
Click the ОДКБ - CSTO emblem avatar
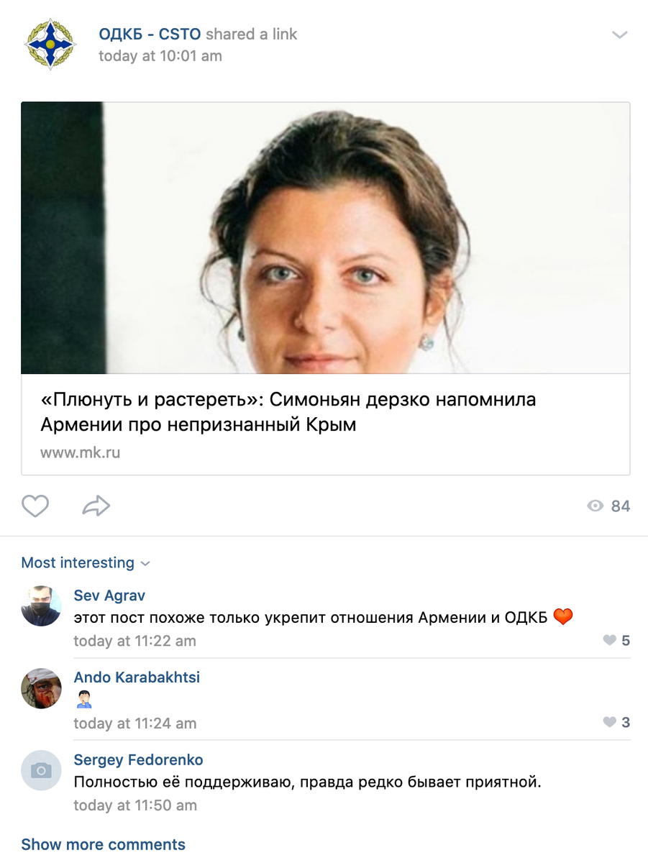(x=50, y=44)
